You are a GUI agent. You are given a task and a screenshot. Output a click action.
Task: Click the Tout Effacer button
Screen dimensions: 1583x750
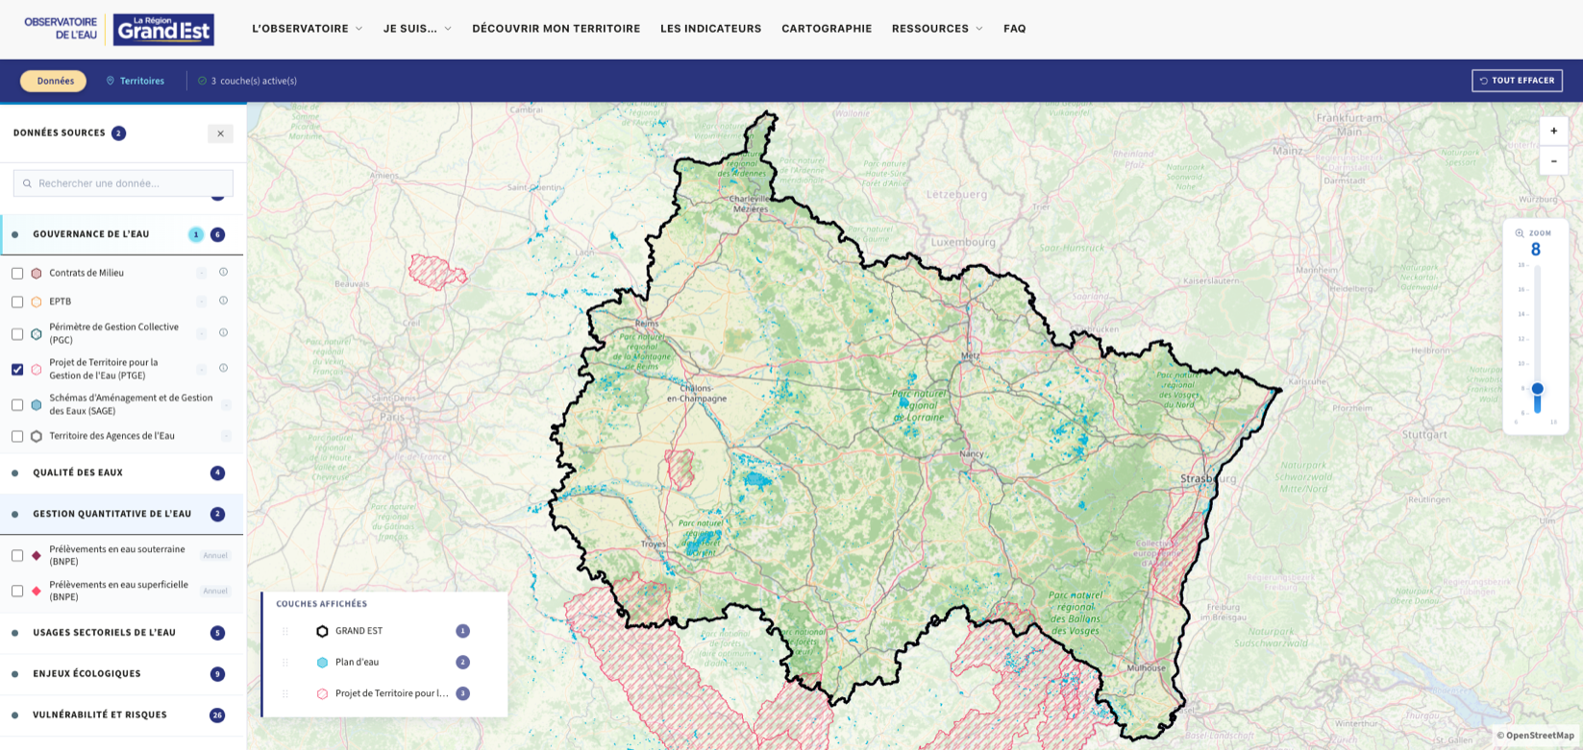click(x=1517, y=81)
